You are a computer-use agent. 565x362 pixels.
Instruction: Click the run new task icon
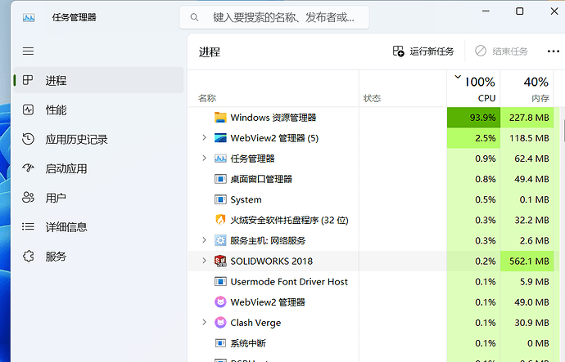pyautogui.click(x=398, y=51)
